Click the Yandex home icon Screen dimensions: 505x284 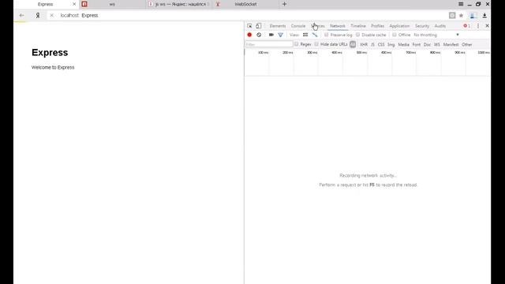(38, 16)
